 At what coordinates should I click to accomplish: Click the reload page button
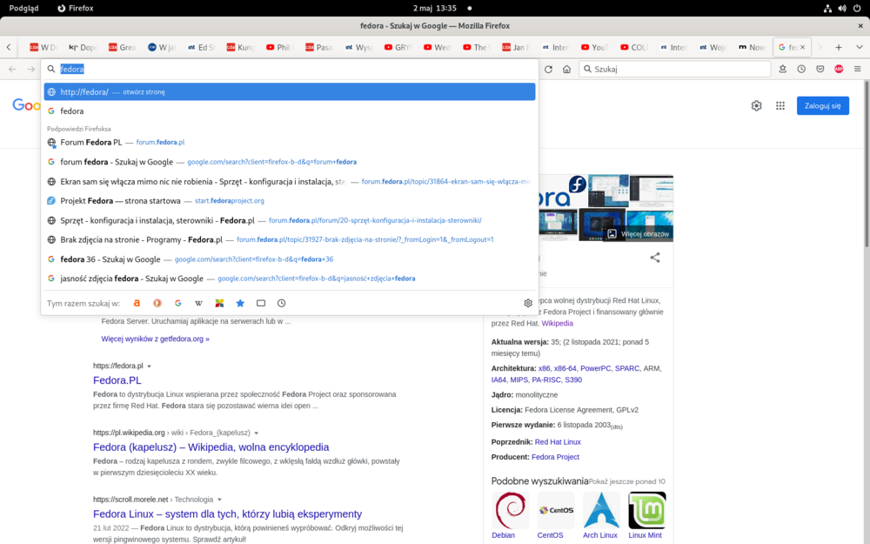548,69
